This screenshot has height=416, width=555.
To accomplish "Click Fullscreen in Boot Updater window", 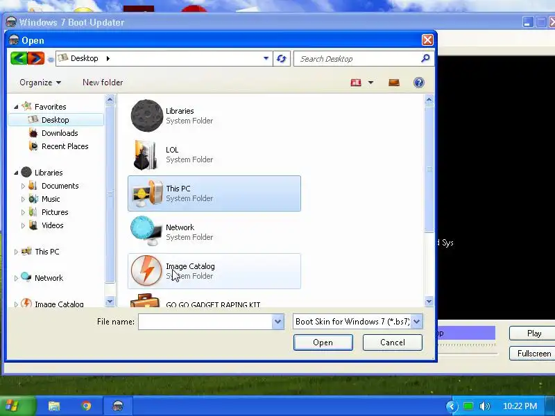I will [x=533, y=354].
